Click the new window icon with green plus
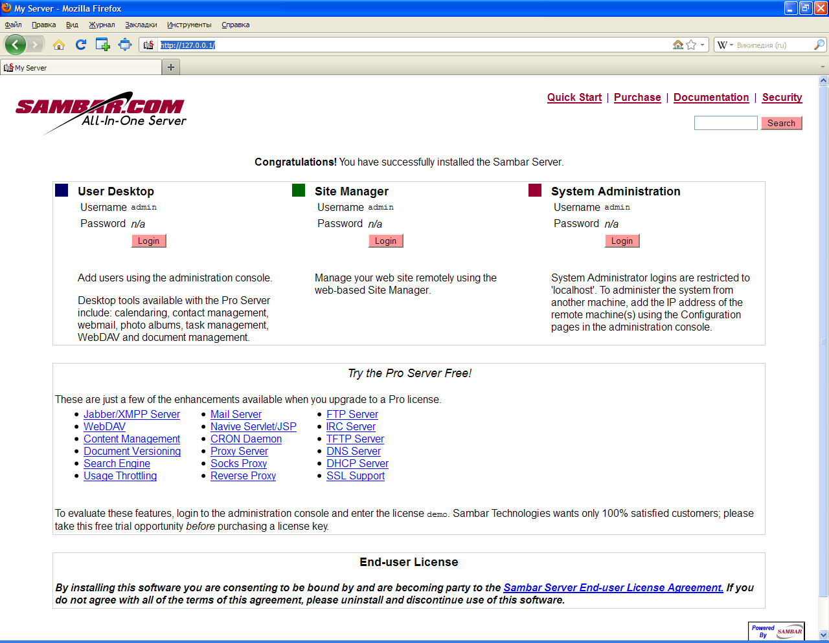 click(x=102, y=45)
